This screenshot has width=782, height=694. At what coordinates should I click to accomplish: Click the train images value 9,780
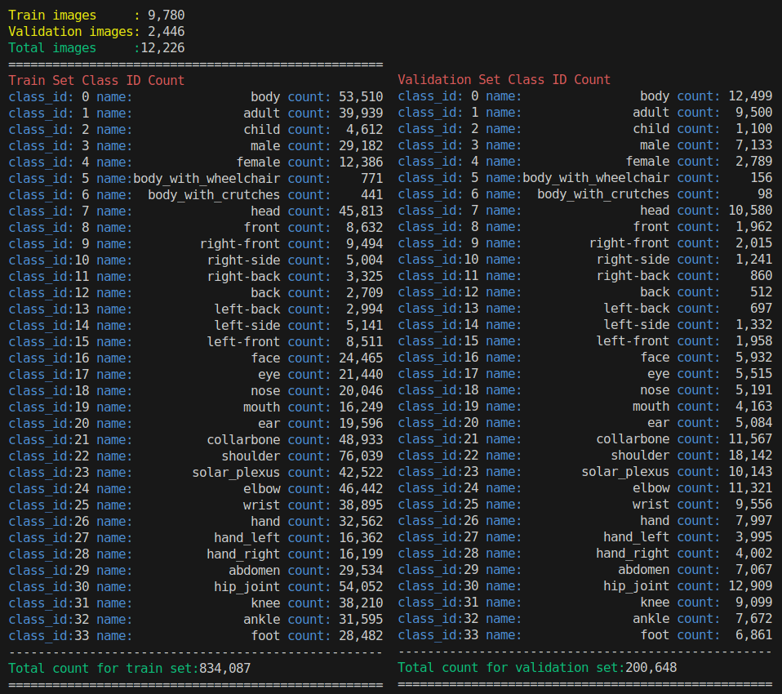166,16
